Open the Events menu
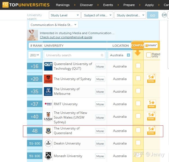 108,5
